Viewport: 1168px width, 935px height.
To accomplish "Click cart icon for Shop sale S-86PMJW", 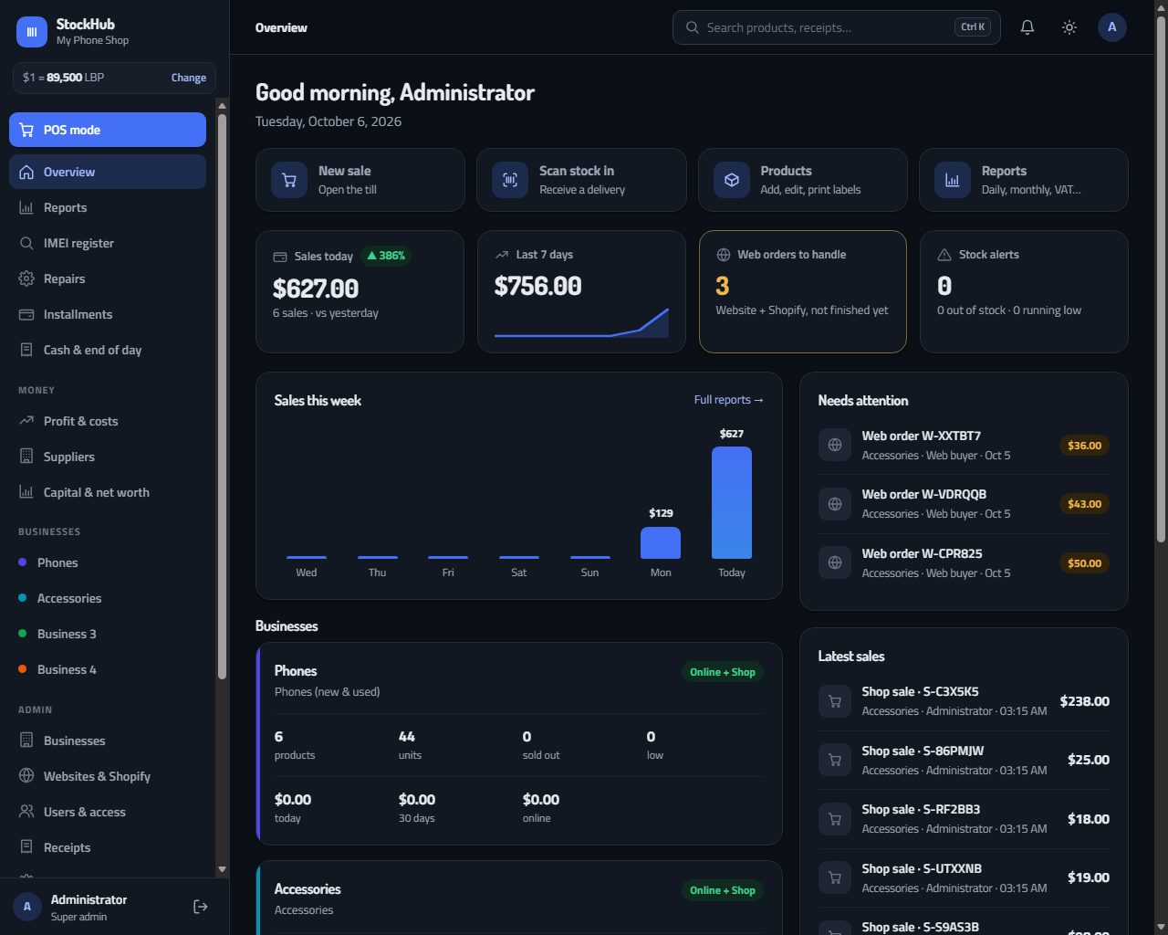I will (x=835, y=760).
